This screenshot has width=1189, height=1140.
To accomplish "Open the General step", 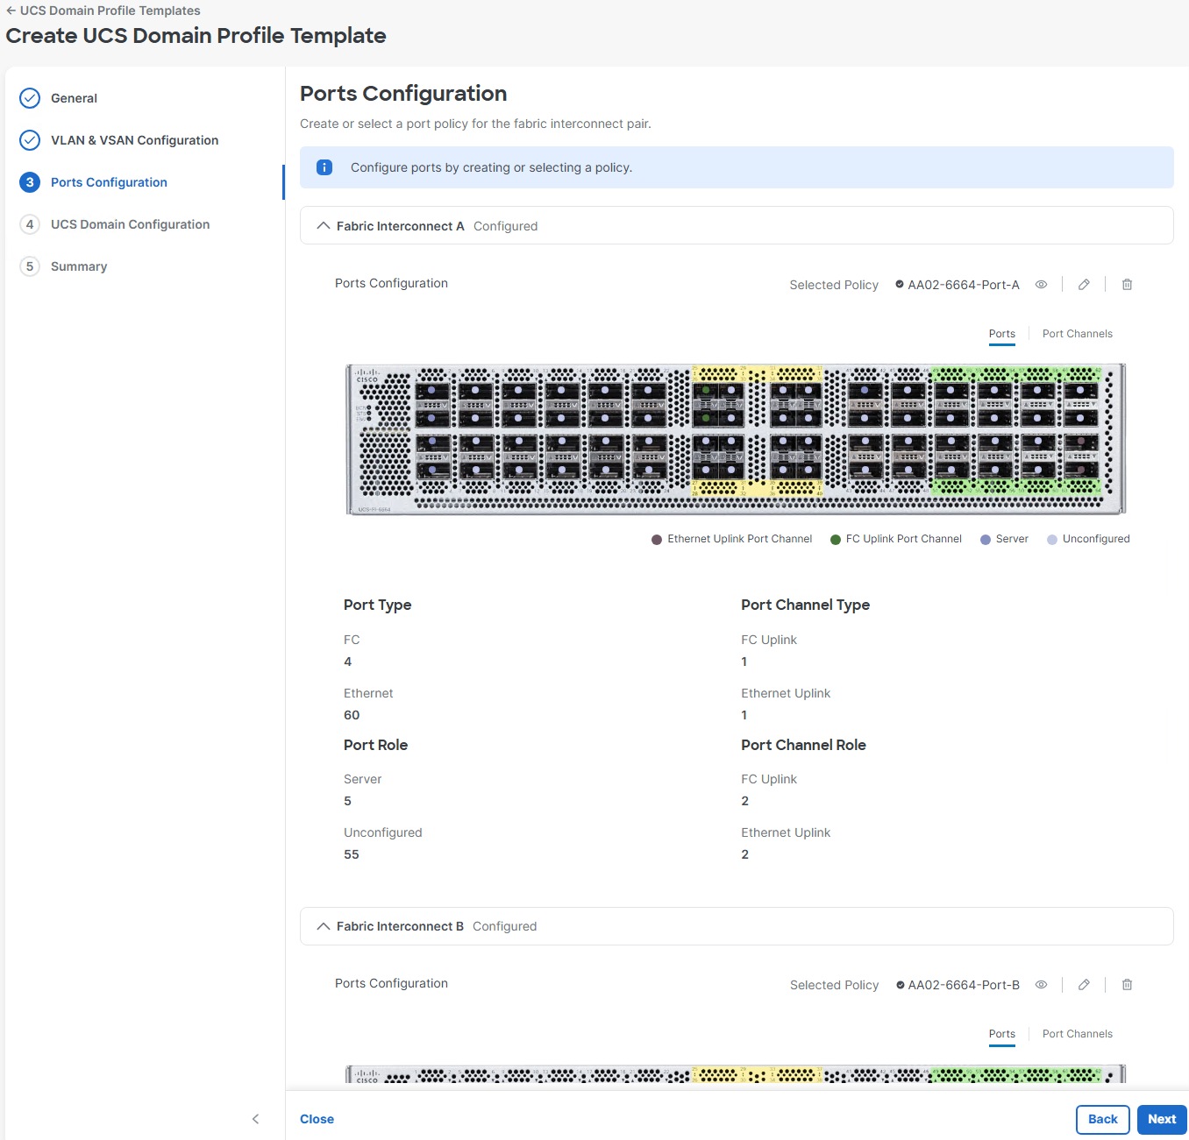I will click(74, 98).
